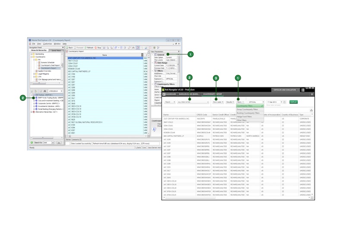Click the blue info icon in the Counterparty help panel

[x=154, y=129]
